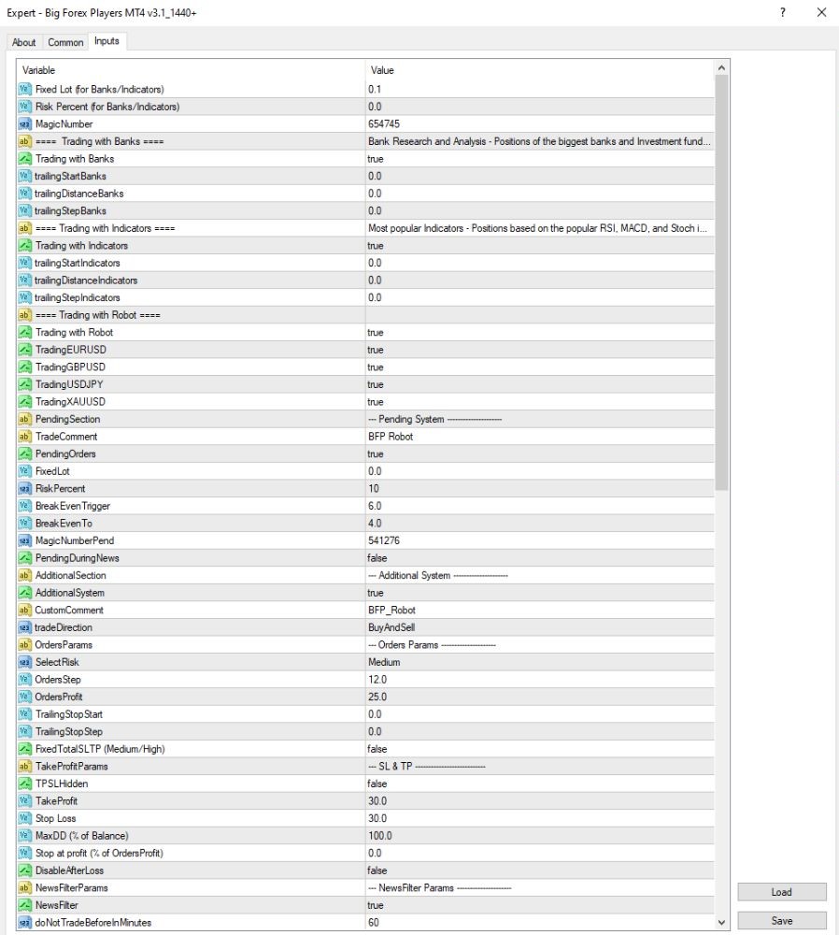Close the Expert dialog window

click(822, 12)
